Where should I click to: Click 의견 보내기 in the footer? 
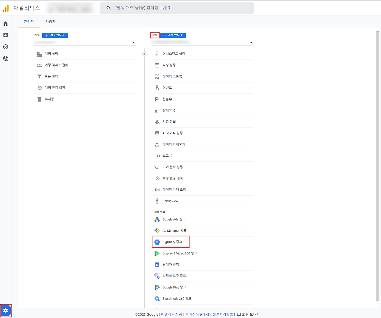[248, 314]
